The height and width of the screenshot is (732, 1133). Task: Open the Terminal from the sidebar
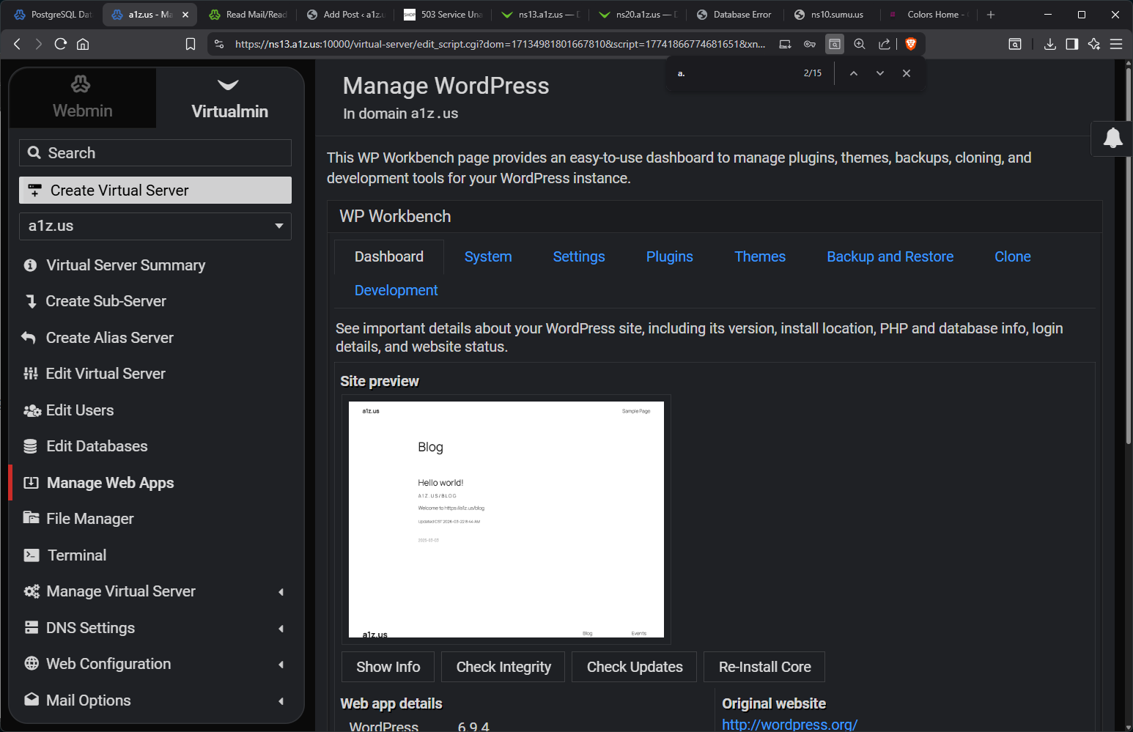(76, 555)
